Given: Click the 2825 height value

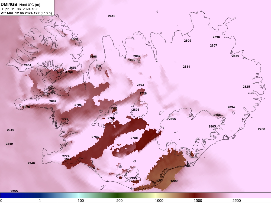Looking at the screenshot, I should 246,87.
